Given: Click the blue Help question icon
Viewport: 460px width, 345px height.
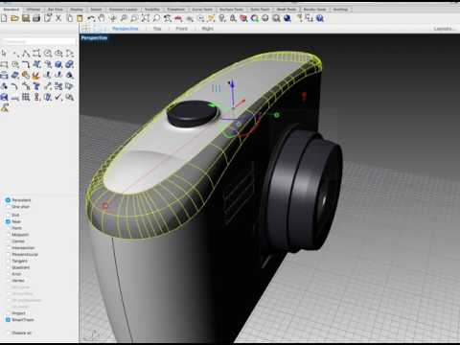Looking at the screenshot, I should [320, 18].
